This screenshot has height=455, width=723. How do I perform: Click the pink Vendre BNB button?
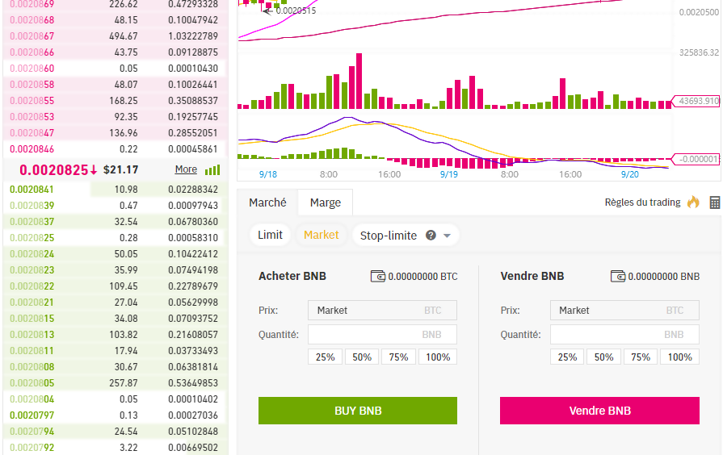600,411
